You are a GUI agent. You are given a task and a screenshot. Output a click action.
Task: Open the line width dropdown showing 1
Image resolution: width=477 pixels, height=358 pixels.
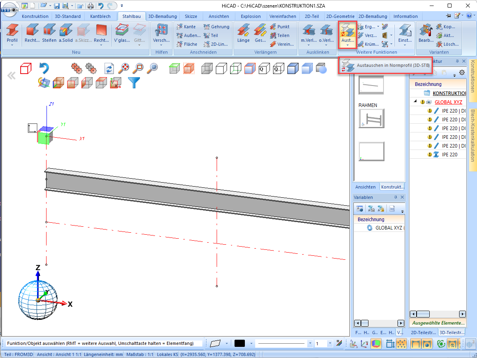coord(330,343)
